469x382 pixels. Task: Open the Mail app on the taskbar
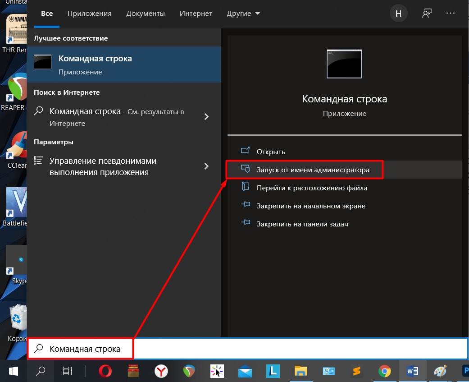point(245,372)
